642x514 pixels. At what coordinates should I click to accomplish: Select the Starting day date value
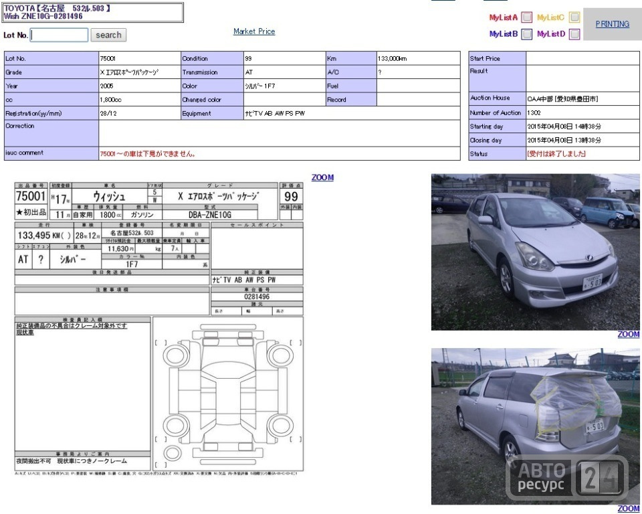point(564,126)
